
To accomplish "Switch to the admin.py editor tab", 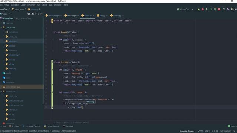I will (117, 16).
